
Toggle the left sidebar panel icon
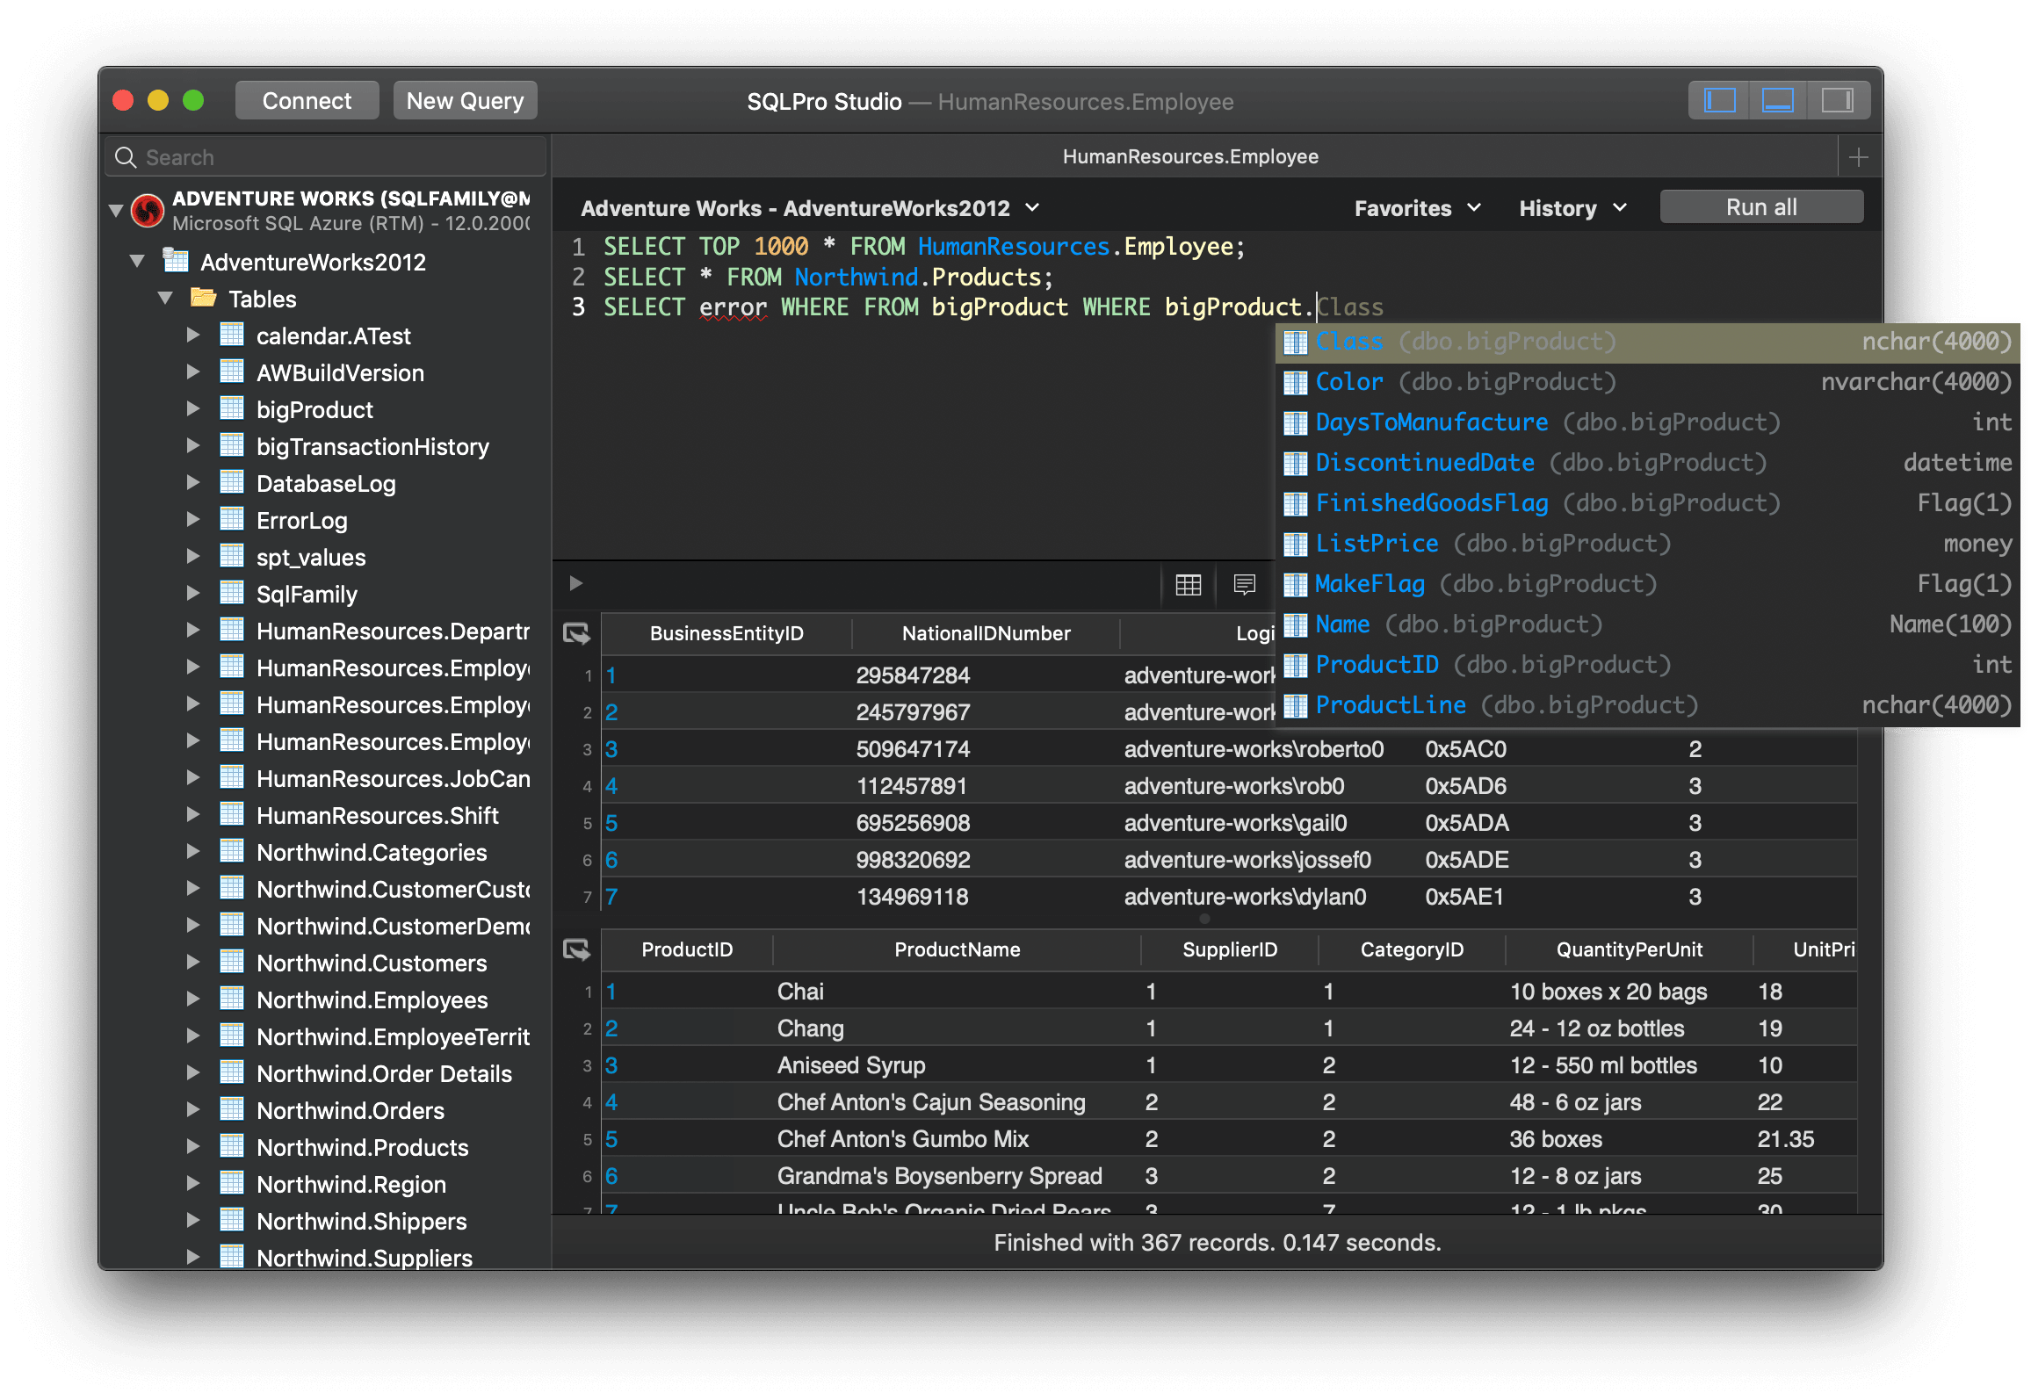(1719, 101)
